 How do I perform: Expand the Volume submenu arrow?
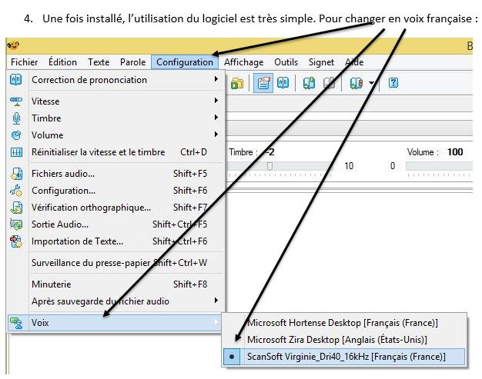click(216, 135)
